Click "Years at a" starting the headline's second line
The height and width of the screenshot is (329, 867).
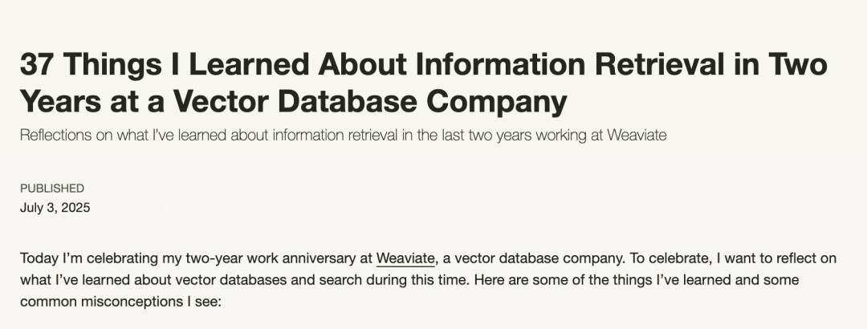92,102
